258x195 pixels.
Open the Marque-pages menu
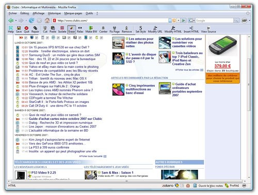click(x=73, y=13)
